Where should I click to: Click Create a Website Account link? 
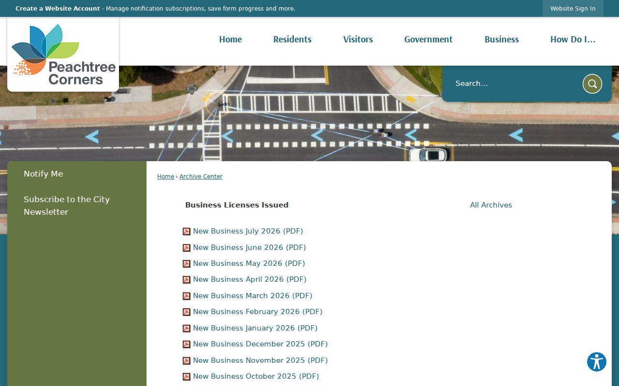click(58, 9)
